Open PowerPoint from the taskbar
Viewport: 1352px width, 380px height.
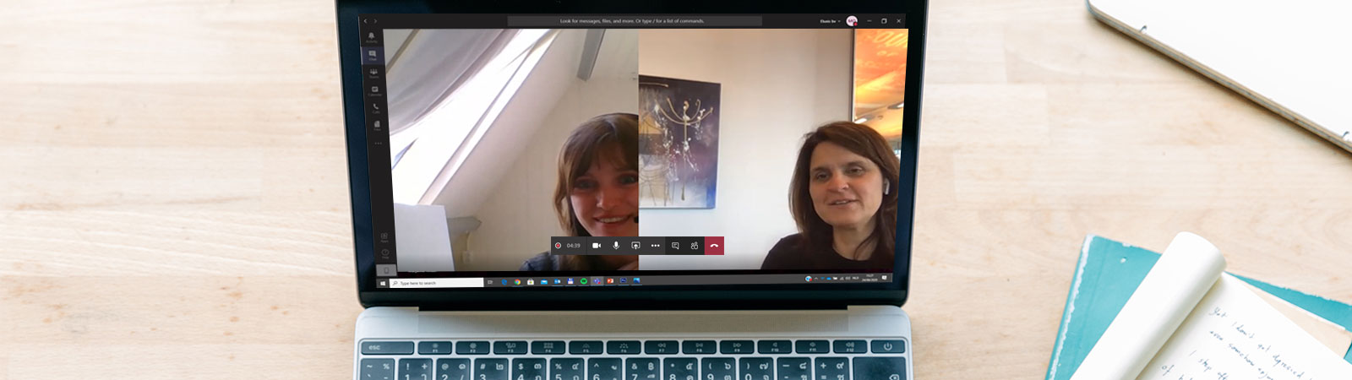click(610, 281)
